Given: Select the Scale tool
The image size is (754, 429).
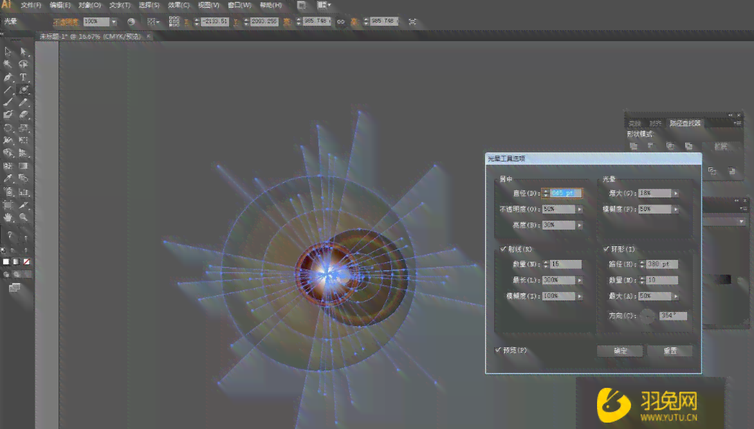Looking at the screenshot, I should tap(23, 128).
